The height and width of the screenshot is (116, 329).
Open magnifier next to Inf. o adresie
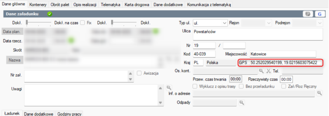(x=319, y=93)
